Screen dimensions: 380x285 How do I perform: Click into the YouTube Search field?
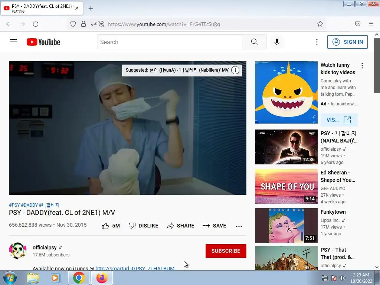pyautogui.click(x=170, y=42)
